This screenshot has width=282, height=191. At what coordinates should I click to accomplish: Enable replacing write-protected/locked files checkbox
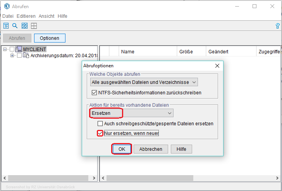pyautogui.click(x=100, y=123)
